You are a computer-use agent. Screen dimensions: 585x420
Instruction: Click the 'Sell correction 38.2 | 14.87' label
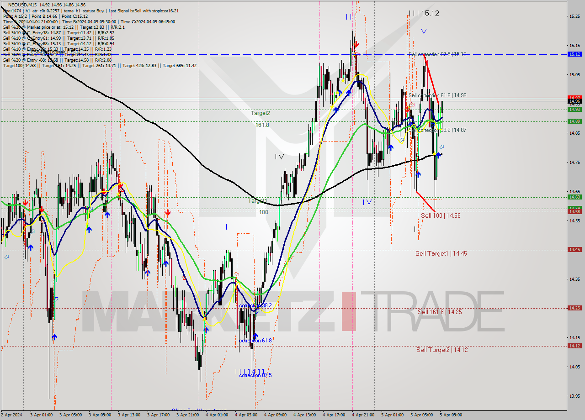(437, 130)
